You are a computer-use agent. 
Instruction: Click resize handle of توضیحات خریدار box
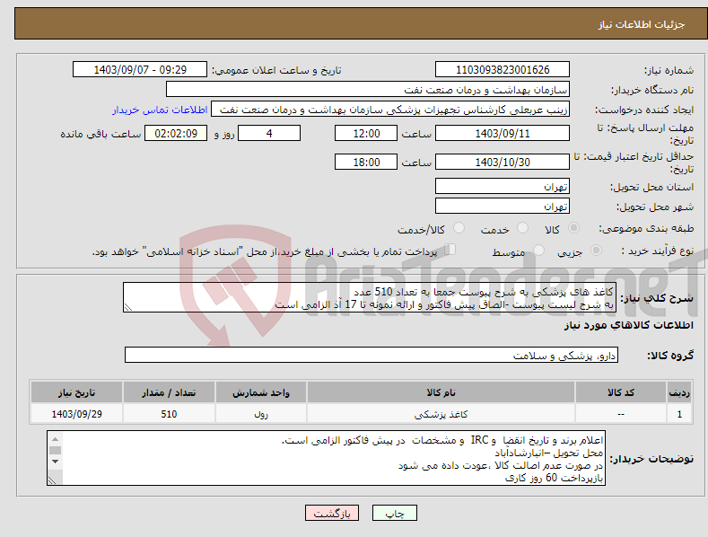click(52, 481)
